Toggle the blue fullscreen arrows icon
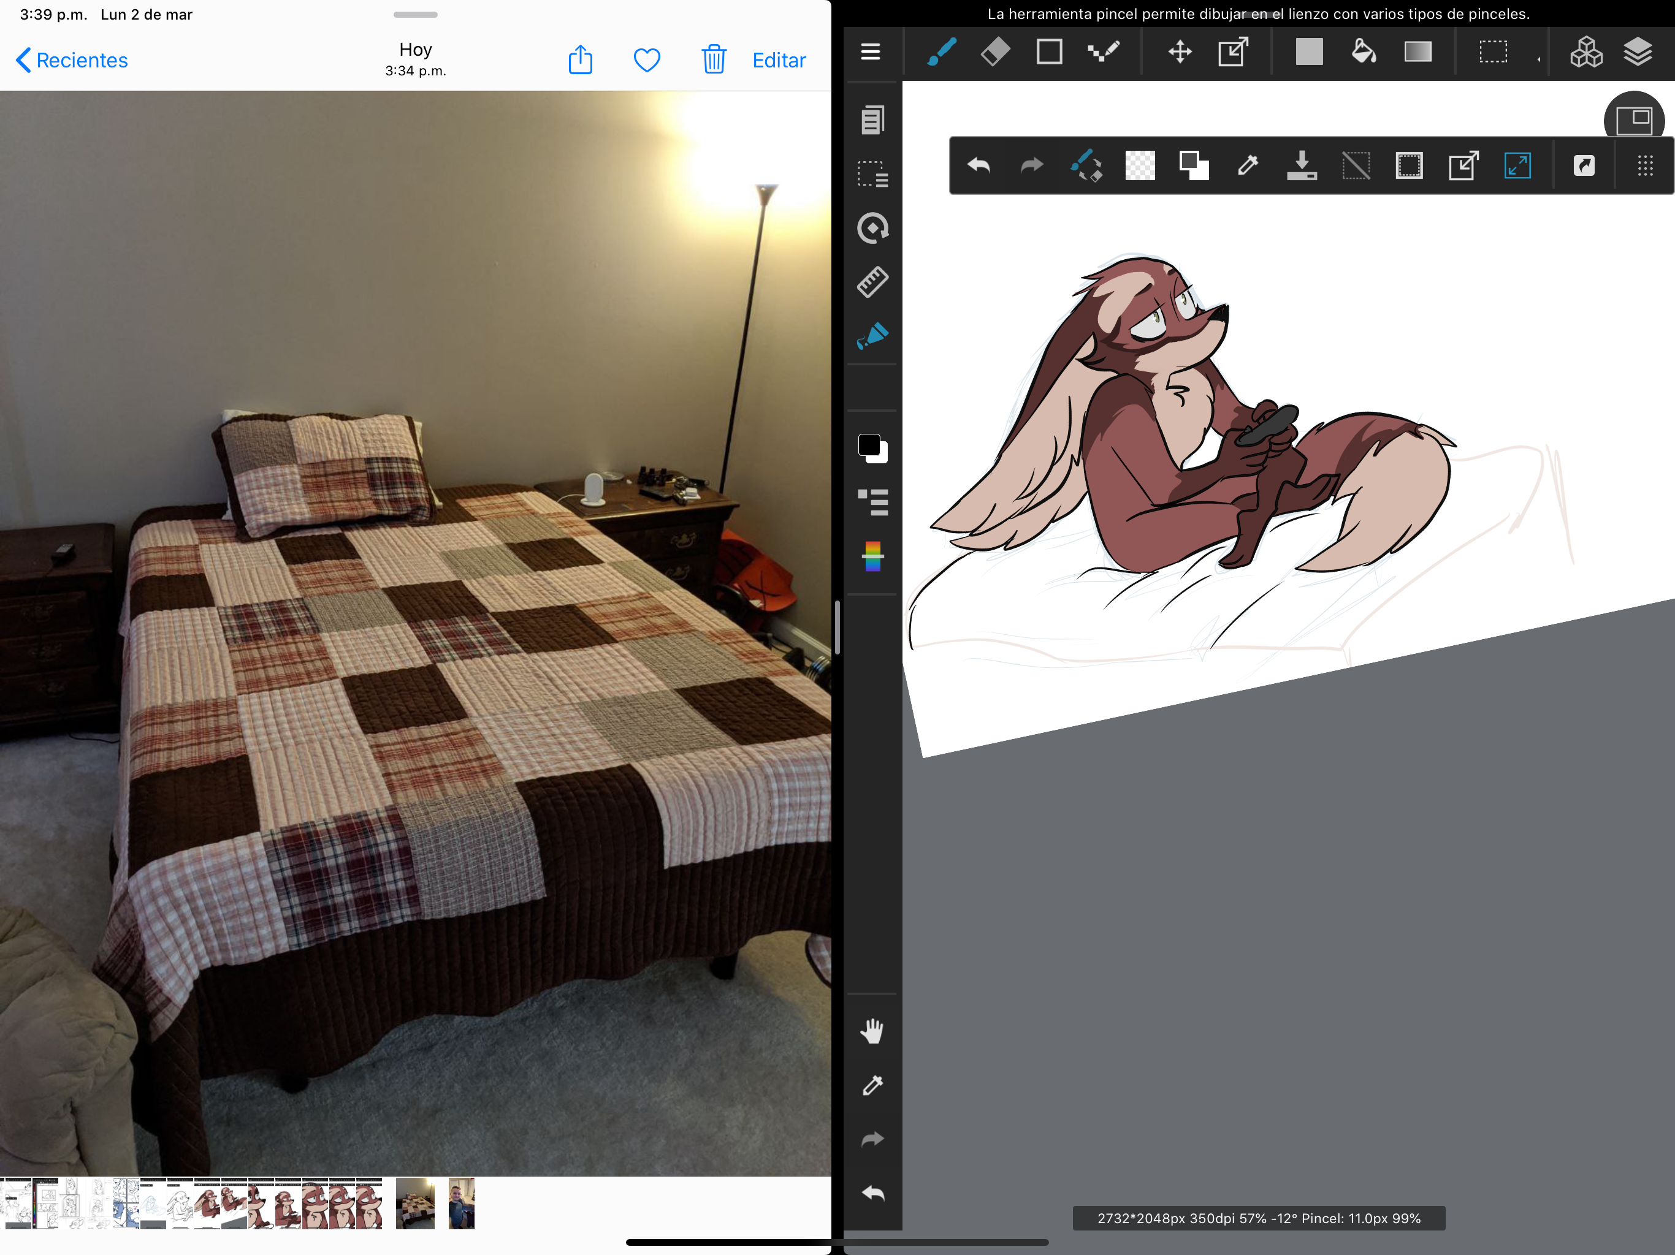Screen dimensions: 1675x1255 (x=1517, y=166)
